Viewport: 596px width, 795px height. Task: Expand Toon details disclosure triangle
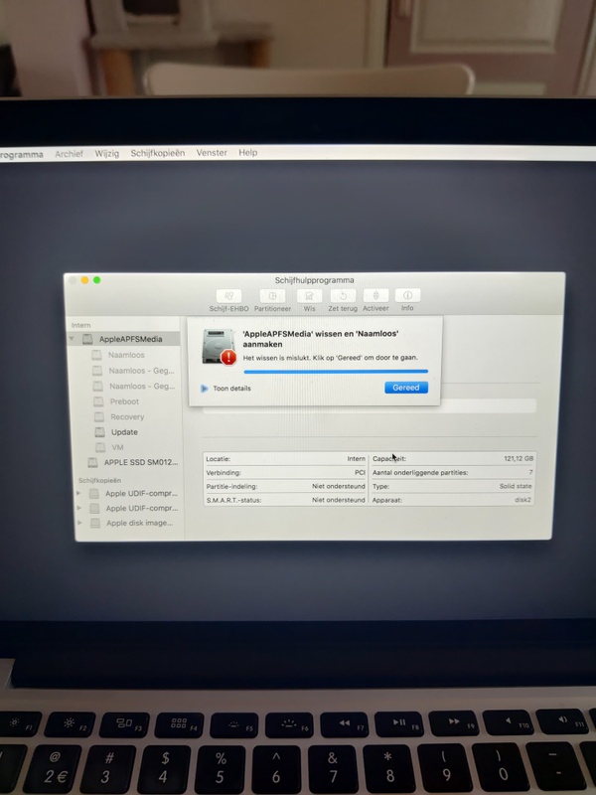(204, 389)
